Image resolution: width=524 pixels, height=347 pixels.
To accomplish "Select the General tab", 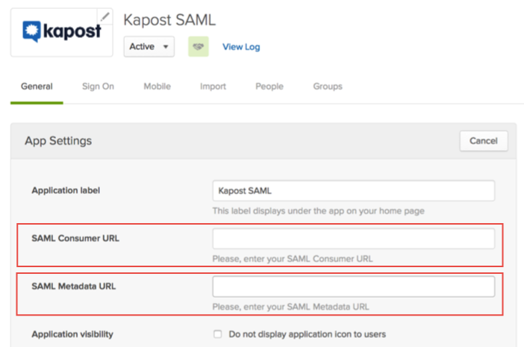I will [37, 87].
